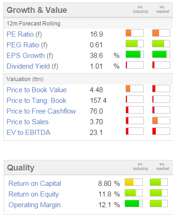This screenshot has height=216, width=173.
Task: Open the EV to EBITDA link
Action: pos(28,133)
